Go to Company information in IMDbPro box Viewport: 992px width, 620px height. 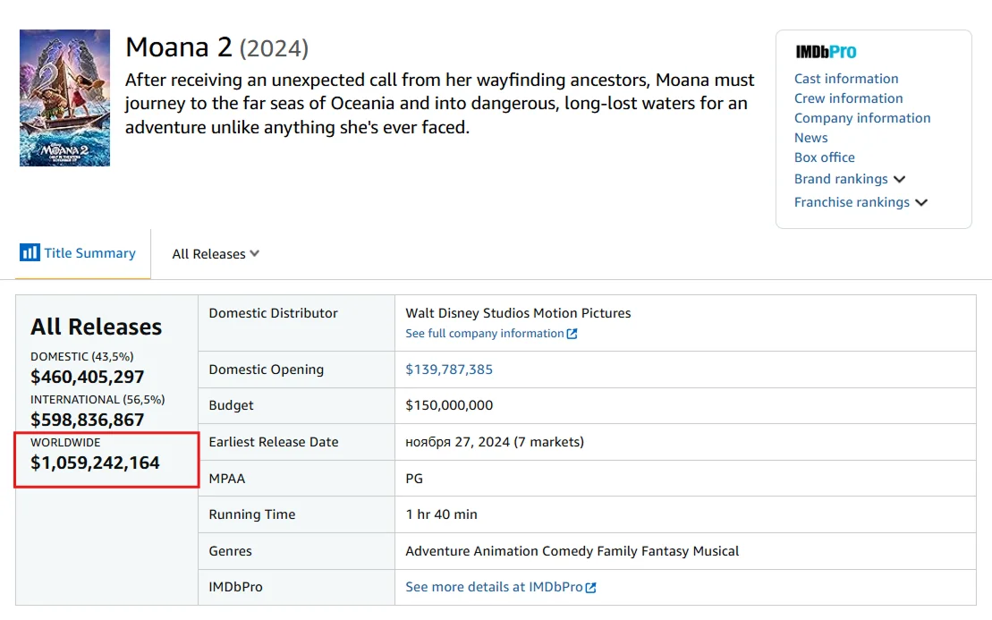[x=862, y=118]
